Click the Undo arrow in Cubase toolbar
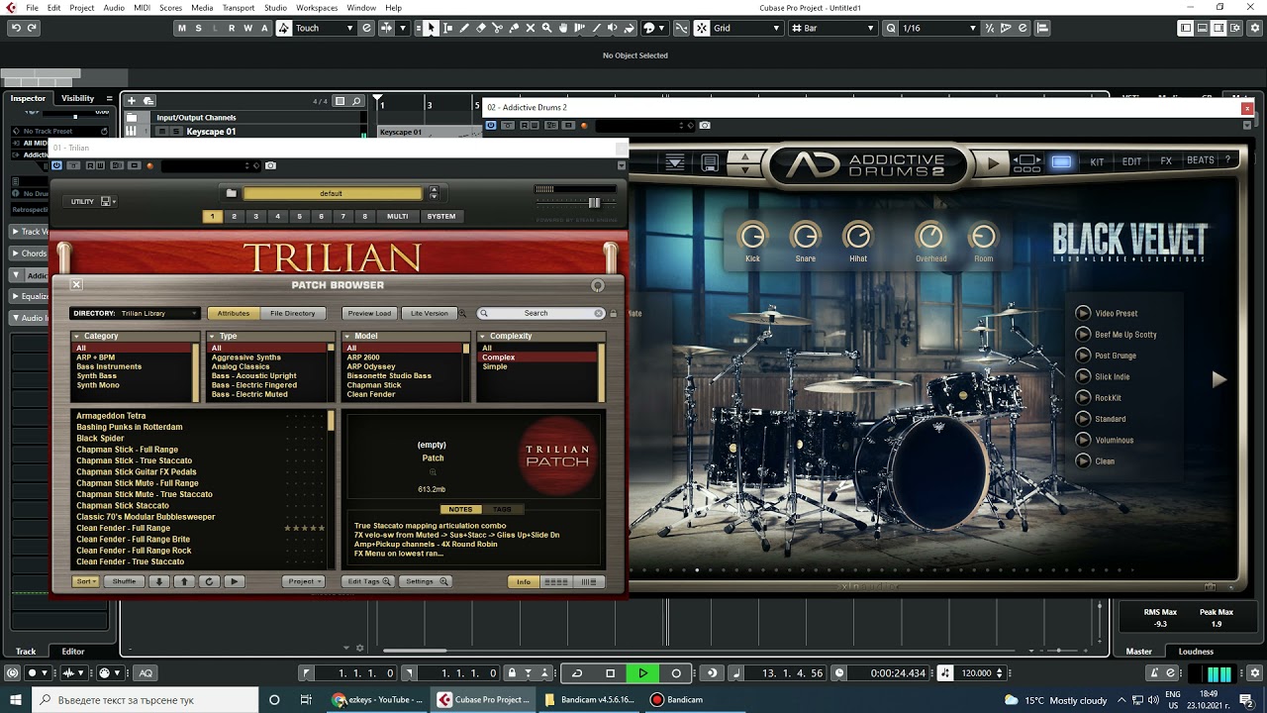 (16, 28)
